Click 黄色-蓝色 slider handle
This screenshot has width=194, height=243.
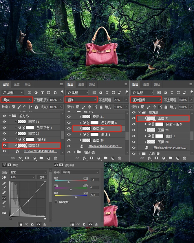(x=76, y=197)
